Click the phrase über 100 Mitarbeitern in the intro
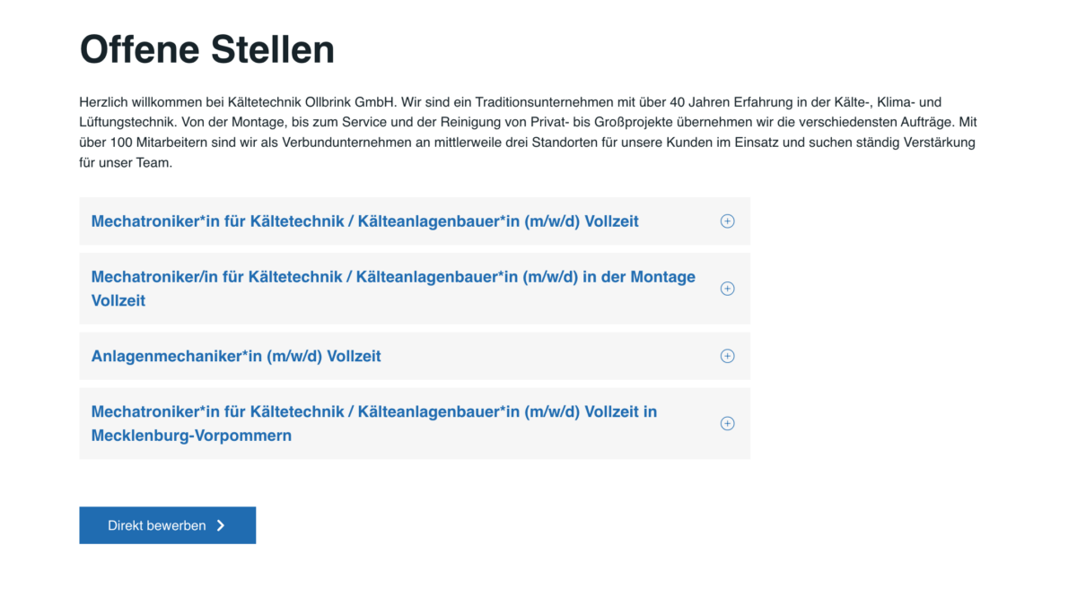Viewport: 1077px width, 597px height. coord(142,143)
